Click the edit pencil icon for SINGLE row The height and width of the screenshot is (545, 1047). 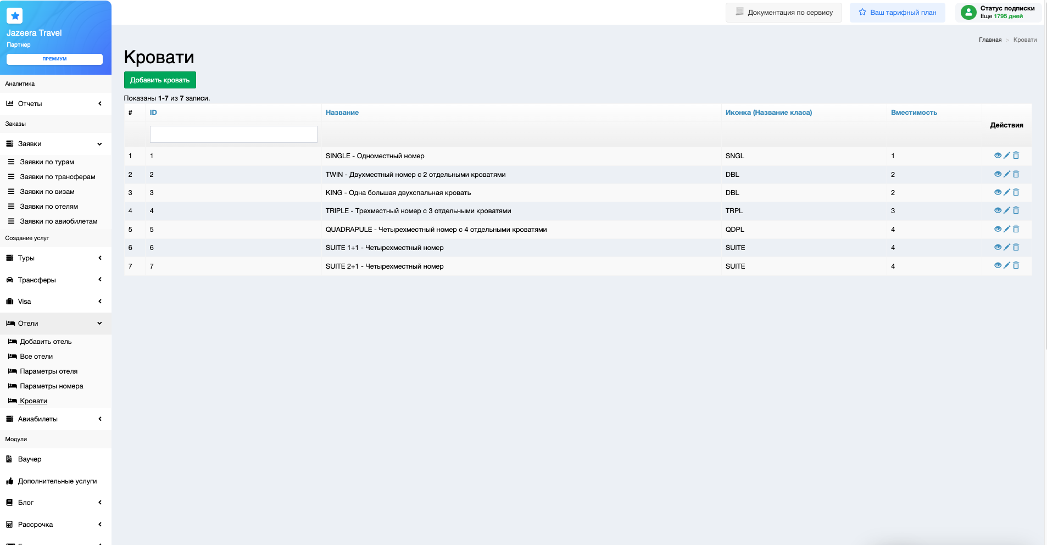point(1007,155)
